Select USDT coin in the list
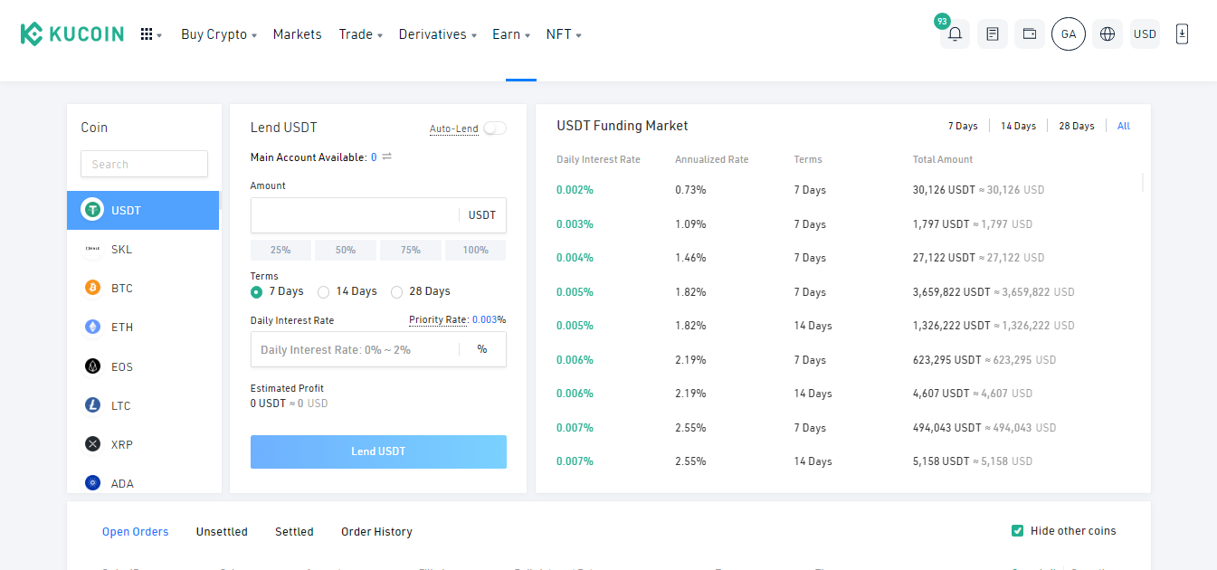 coord(143,210)
